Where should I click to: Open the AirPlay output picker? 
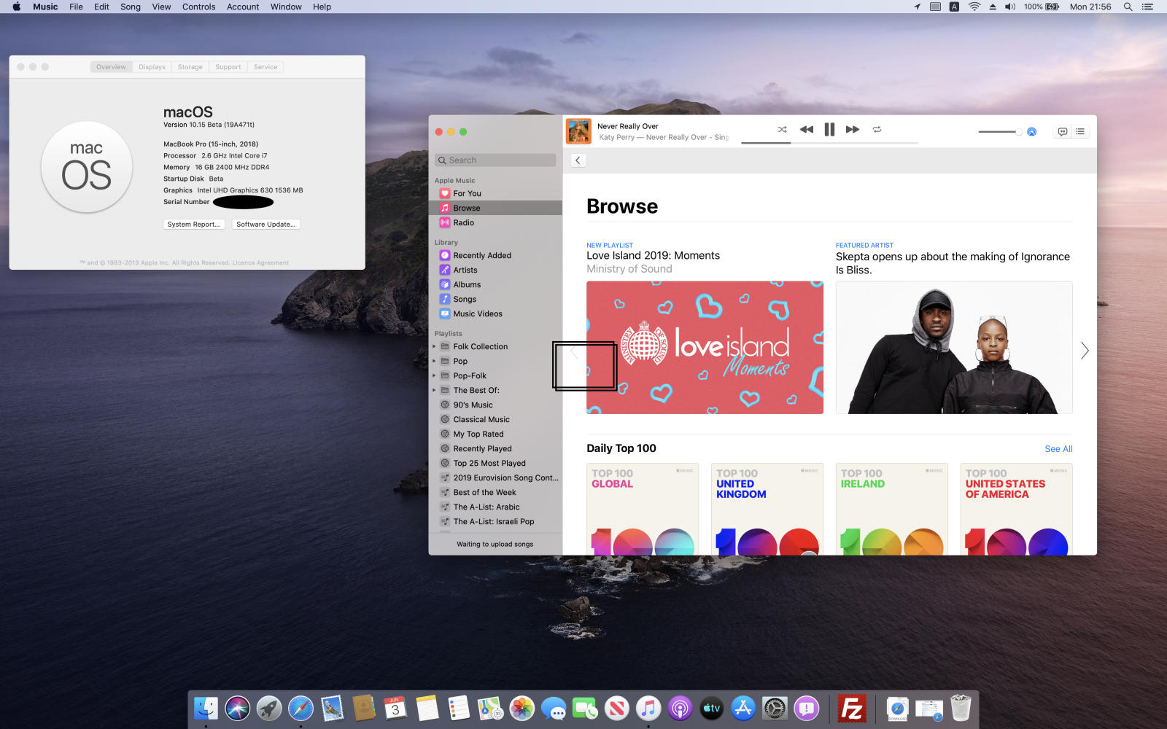pyautogui.click(x=1031, y=132)
